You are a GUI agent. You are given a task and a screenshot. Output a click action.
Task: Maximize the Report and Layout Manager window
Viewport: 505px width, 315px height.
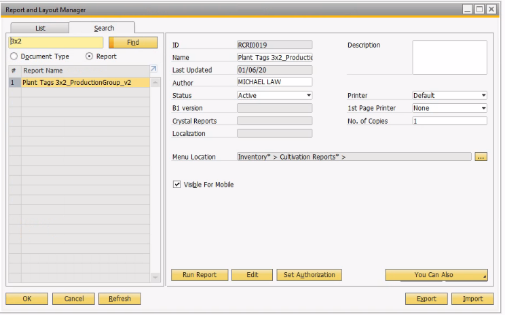pos(479,10)
